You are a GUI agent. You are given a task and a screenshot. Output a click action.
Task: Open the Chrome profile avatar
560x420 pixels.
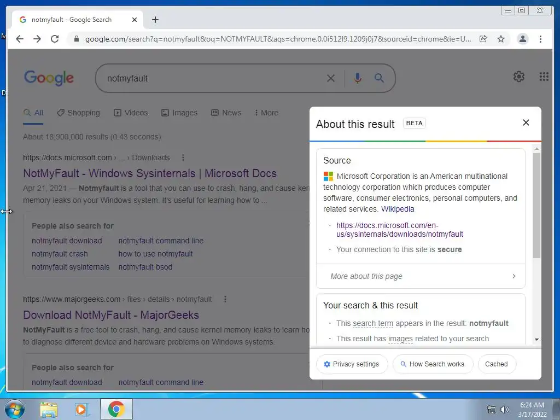point(522,39)
